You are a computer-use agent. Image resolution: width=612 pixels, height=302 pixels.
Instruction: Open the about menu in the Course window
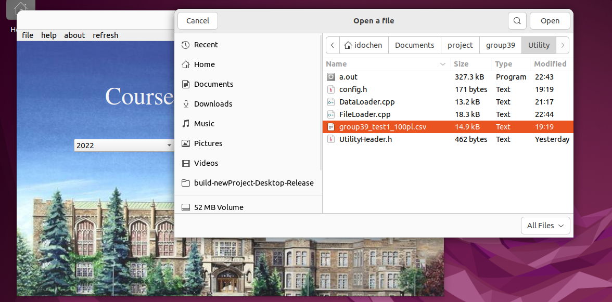[x=74, y=35]
